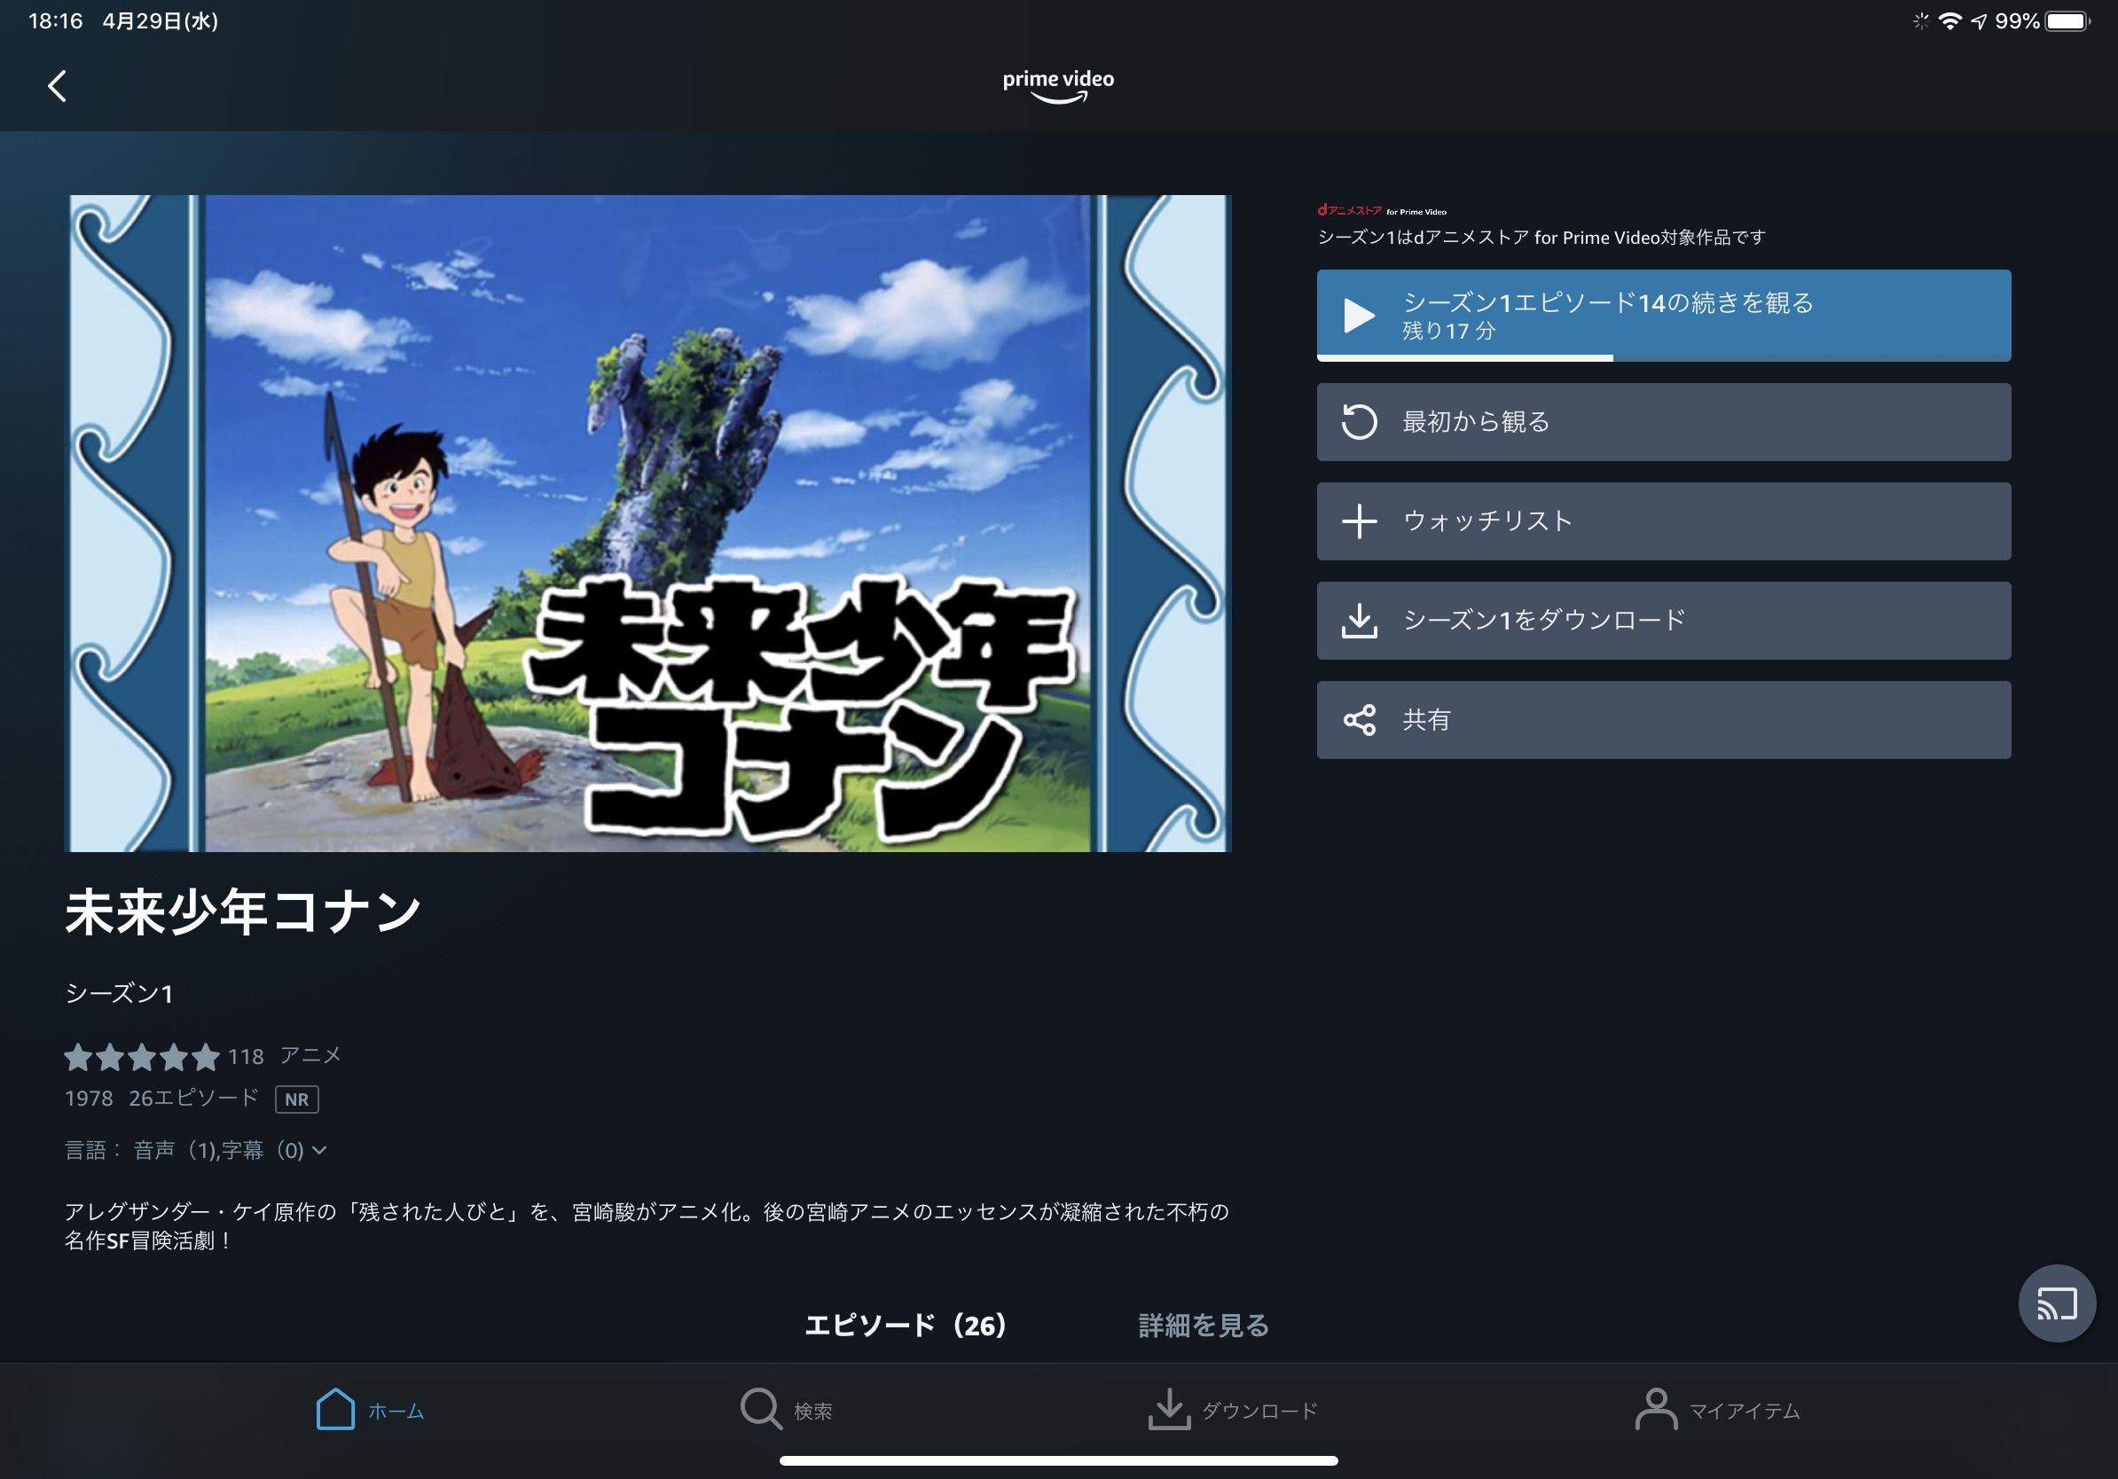The height and width of the screenshot is (1479, 2118).
Task: Click the episode 14 progress bar
Action: pos(1663,357)
